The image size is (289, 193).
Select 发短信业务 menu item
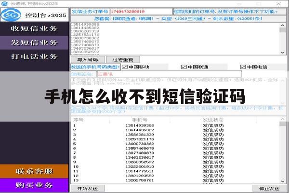34,42
